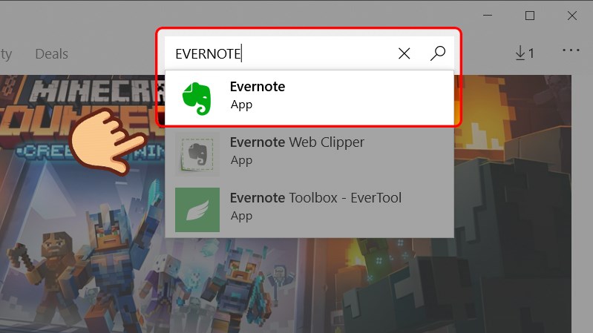Select the green Evernote elephant icon
This screenshot has width=593, height=333.
tap(197, 99)
